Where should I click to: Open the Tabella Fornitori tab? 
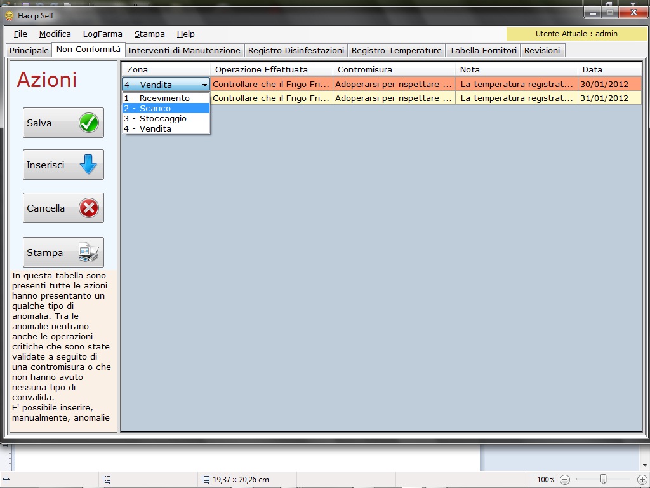pyautogui.click(x=483, y=50)
